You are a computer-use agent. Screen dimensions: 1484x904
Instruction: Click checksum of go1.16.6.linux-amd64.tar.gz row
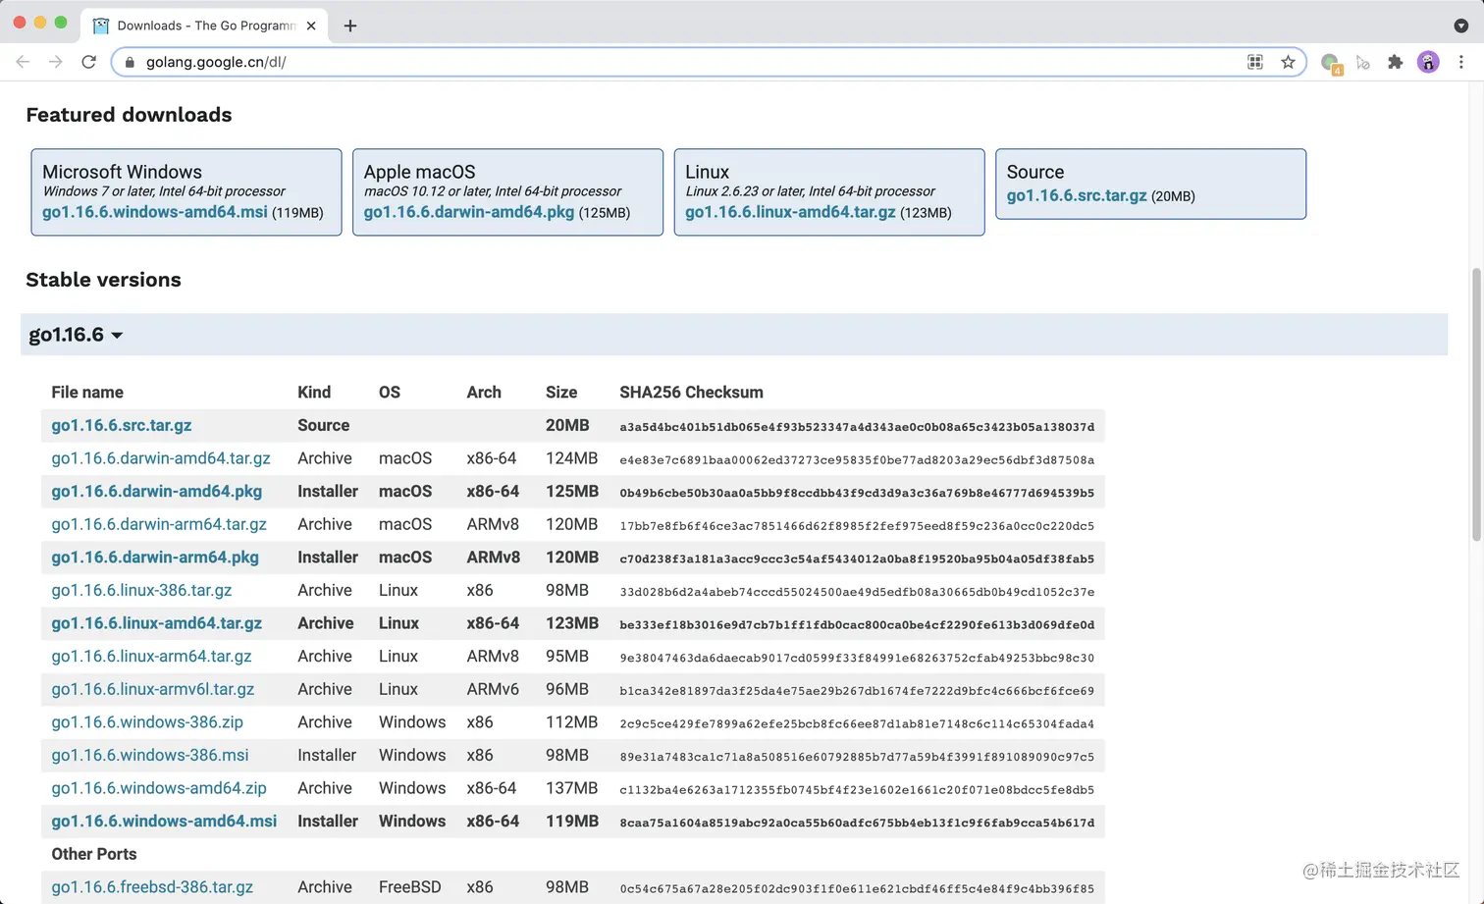pos(857,624)
